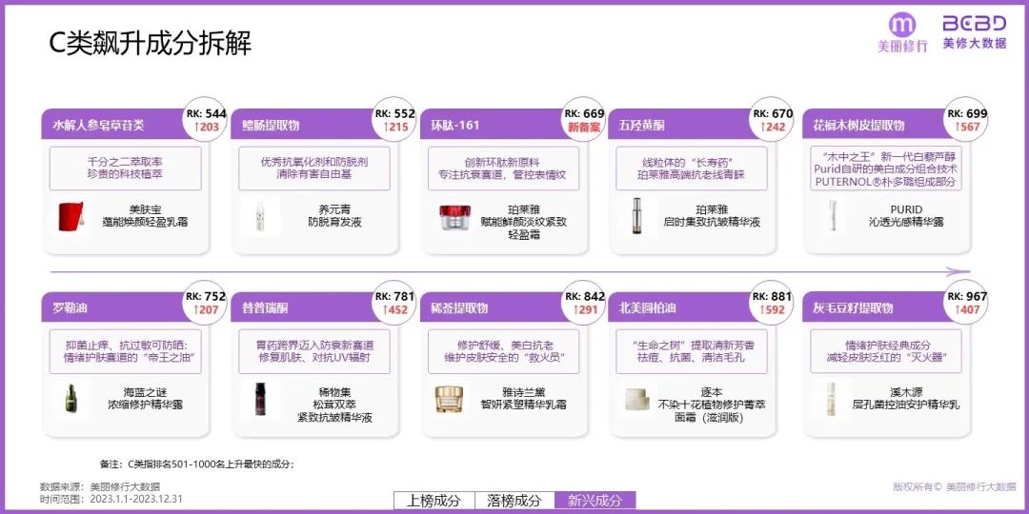Image resolution: width=1029 pixels, height=514 pixels.
Task: Click the BCBD 美修大数据 logo
Action: (975, 31)
